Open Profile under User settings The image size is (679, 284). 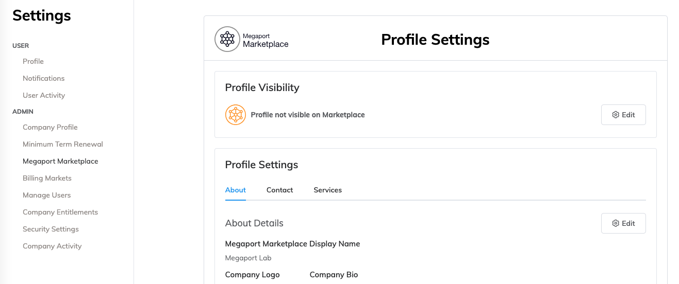(x=33, y=61)
